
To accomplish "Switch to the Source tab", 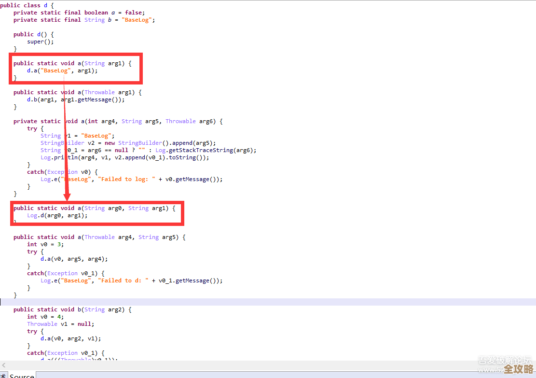I will point(22,375).
